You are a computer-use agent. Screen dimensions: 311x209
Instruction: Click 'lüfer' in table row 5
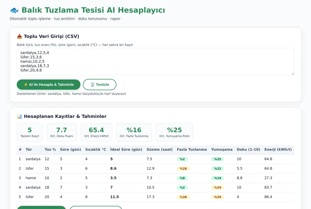coord(30,197)
